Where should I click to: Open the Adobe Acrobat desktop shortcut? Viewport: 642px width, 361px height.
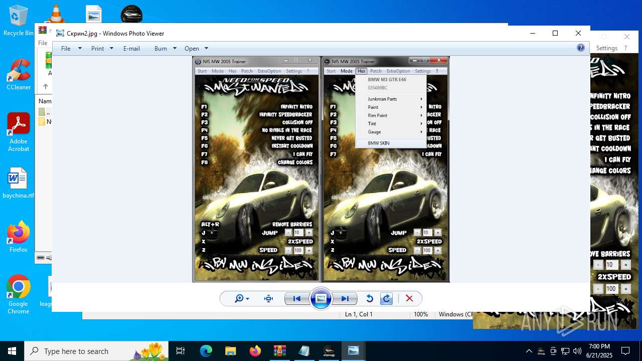[x=19, y=132]
